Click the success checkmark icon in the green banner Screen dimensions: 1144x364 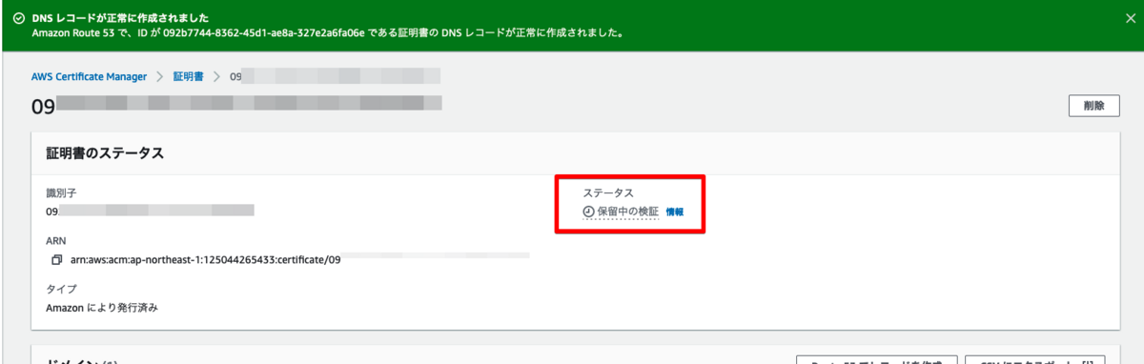point(18,18)
